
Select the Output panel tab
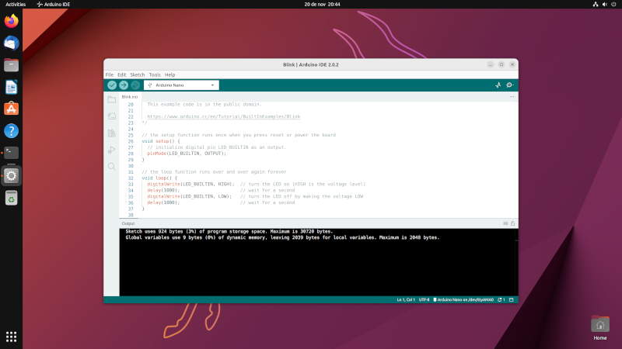[128, 223]
